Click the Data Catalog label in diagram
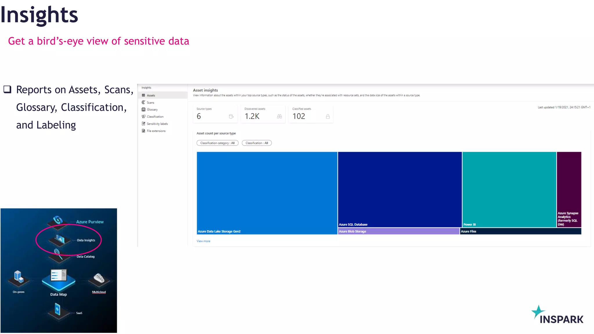 (x=86, y=257)
